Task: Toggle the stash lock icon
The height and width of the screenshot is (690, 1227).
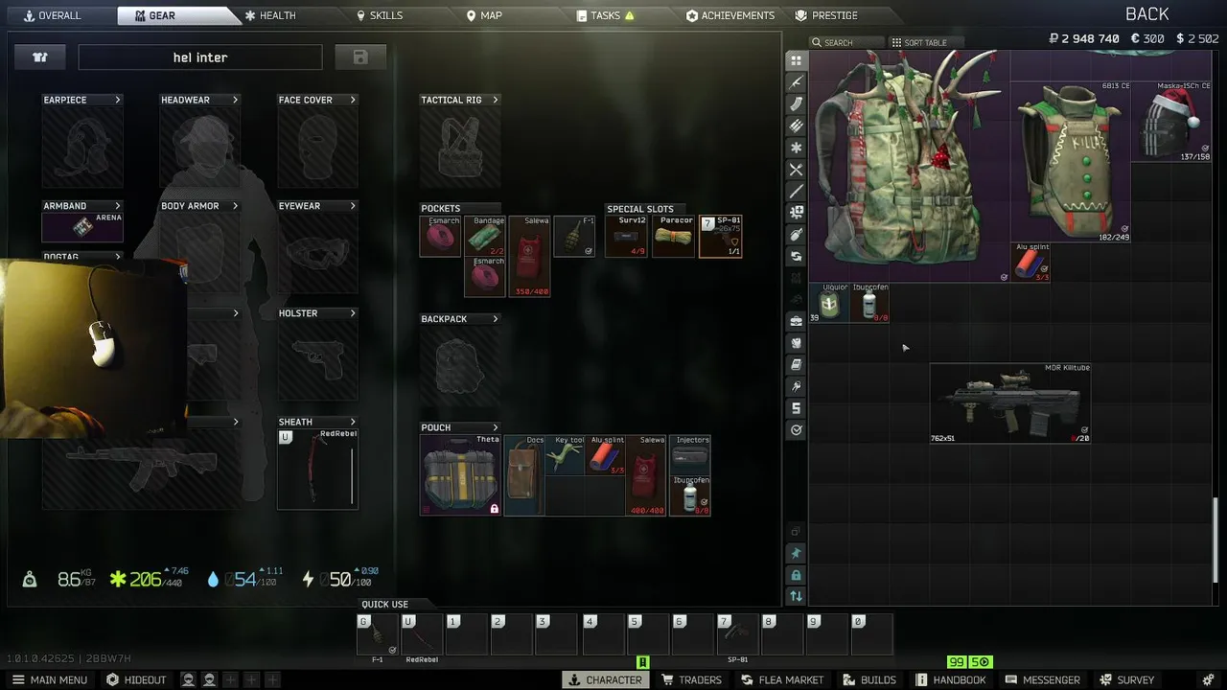Action: 796,575
